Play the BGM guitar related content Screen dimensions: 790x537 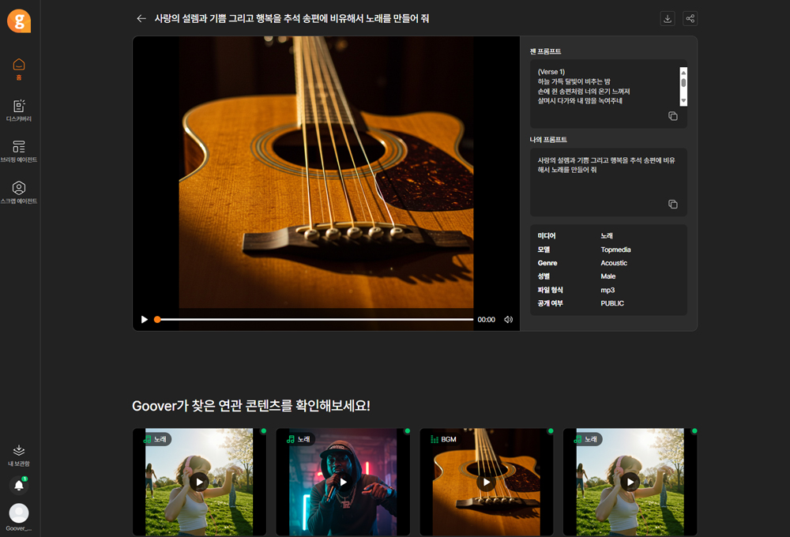487,482
